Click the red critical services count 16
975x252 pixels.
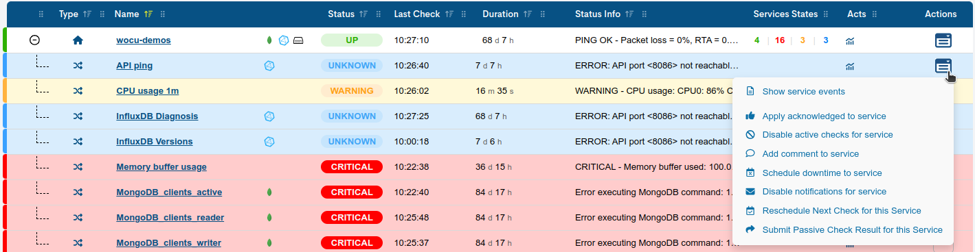pyautogui.click(x=780, y=40)
